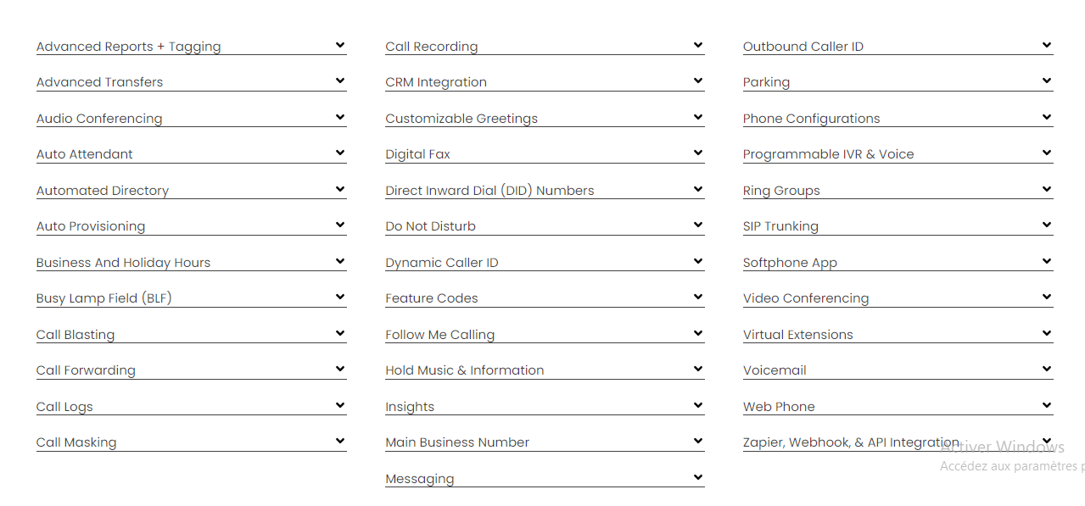
Task: Expand the CRM Integration section arrow
Action: coord(698,81)
